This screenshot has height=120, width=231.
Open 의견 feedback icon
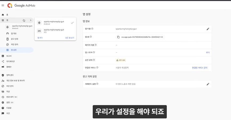pos(3,113)
